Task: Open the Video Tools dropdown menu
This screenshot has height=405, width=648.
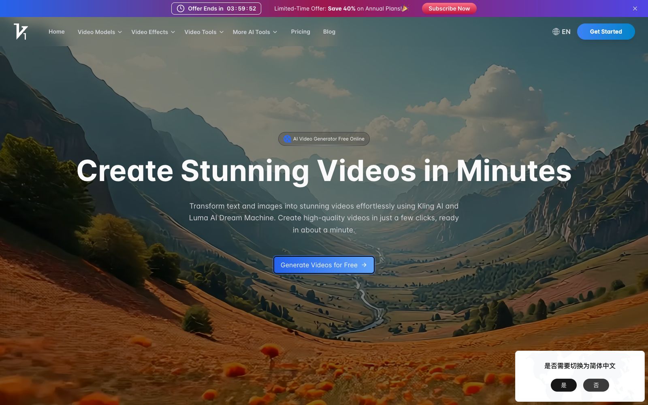Action: 204,32
